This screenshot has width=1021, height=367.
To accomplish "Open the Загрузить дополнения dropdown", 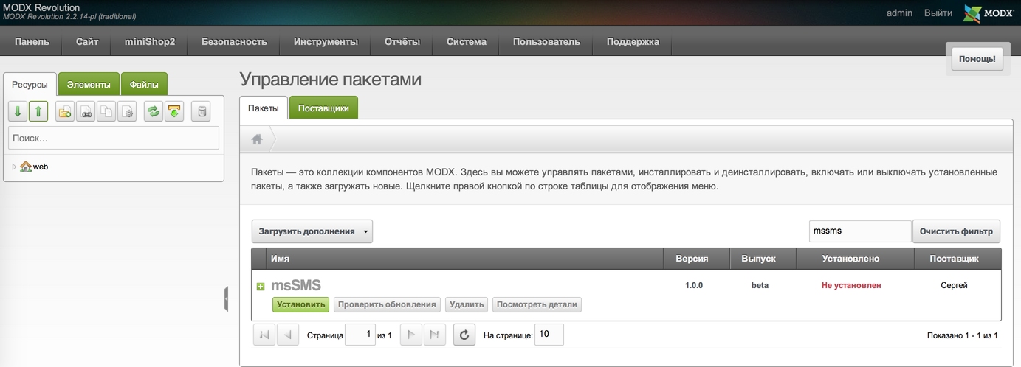I will pyautogui.click(x=312, y=231).
